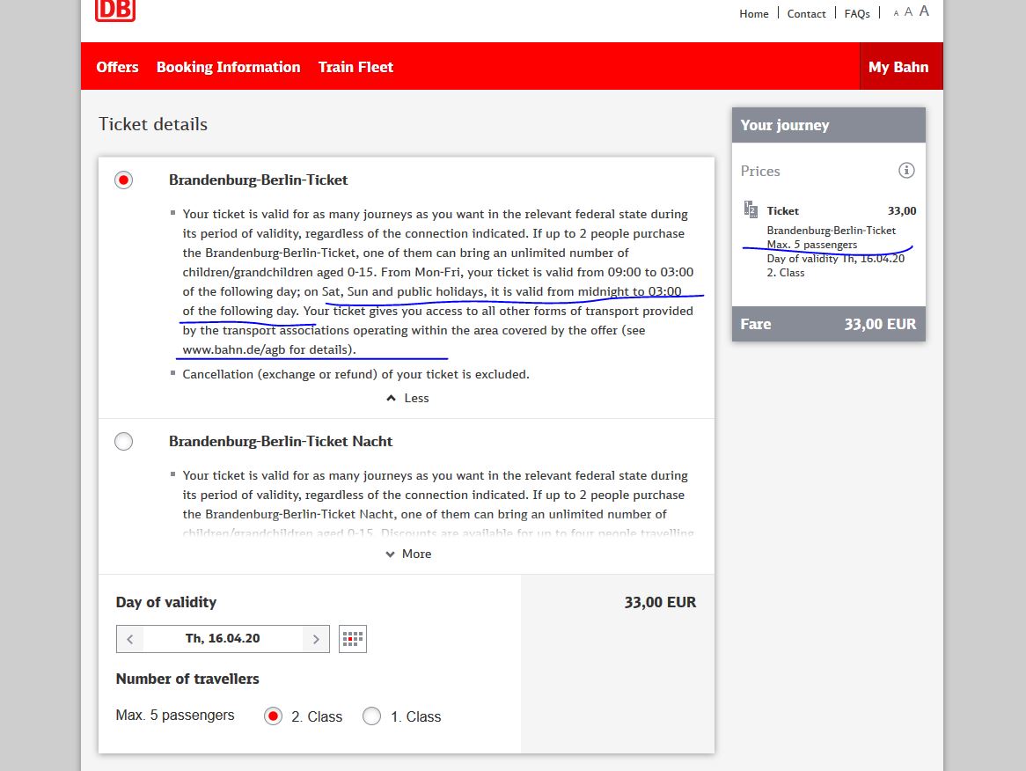Viewport: 1026px width, 771px height.
Task: Collapse ticket details with Less
Action: tap(407, 398)
